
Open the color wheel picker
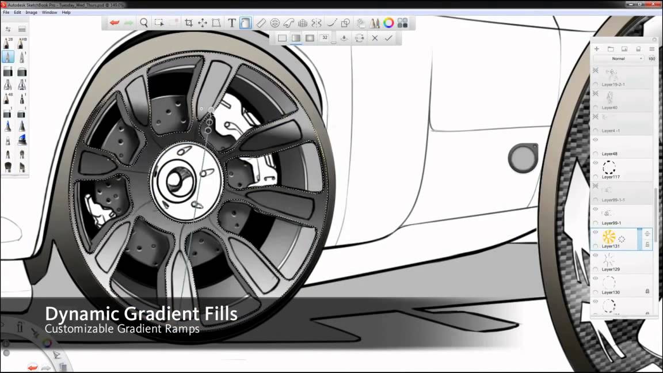coord(388,22)
